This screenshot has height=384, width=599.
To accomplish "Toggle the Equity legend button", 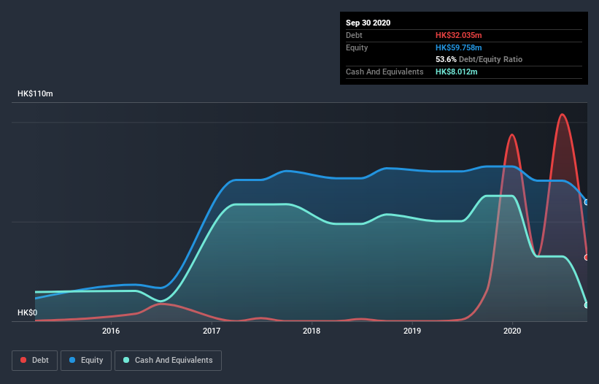I will [86, 361].
